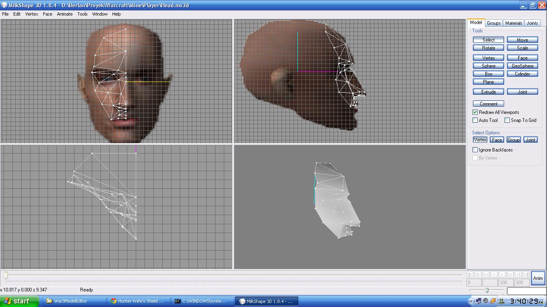Click the taskbar clock showing 3:40:29
547x307 pixels.
tap(527, 301)
